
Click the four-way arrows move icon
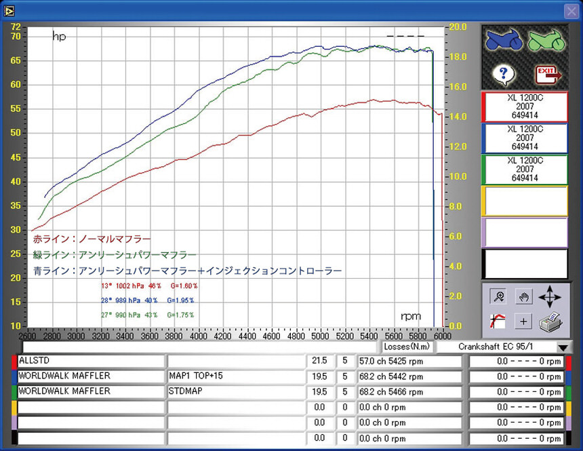(550, 296)
